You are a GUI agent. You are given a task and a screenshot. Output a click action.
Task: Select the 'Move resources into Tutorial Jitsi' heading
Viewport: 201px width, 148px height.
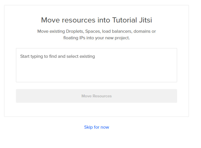(x=97, y=20)
